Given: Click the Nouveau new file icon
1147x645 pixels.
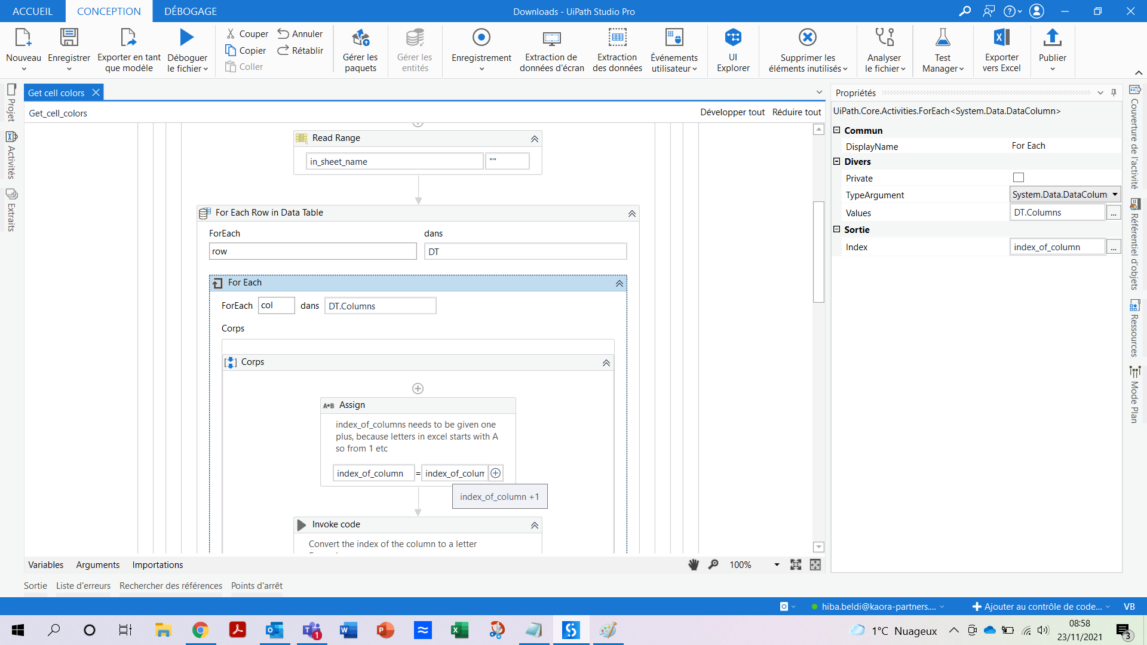Looking at the screenshot, I should 23,38.
